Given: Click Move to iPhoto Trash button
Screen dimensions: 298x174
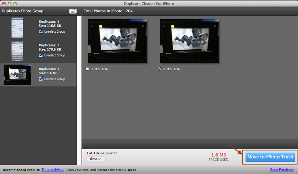Looking at the screenshot, I should tap(270, 157).
